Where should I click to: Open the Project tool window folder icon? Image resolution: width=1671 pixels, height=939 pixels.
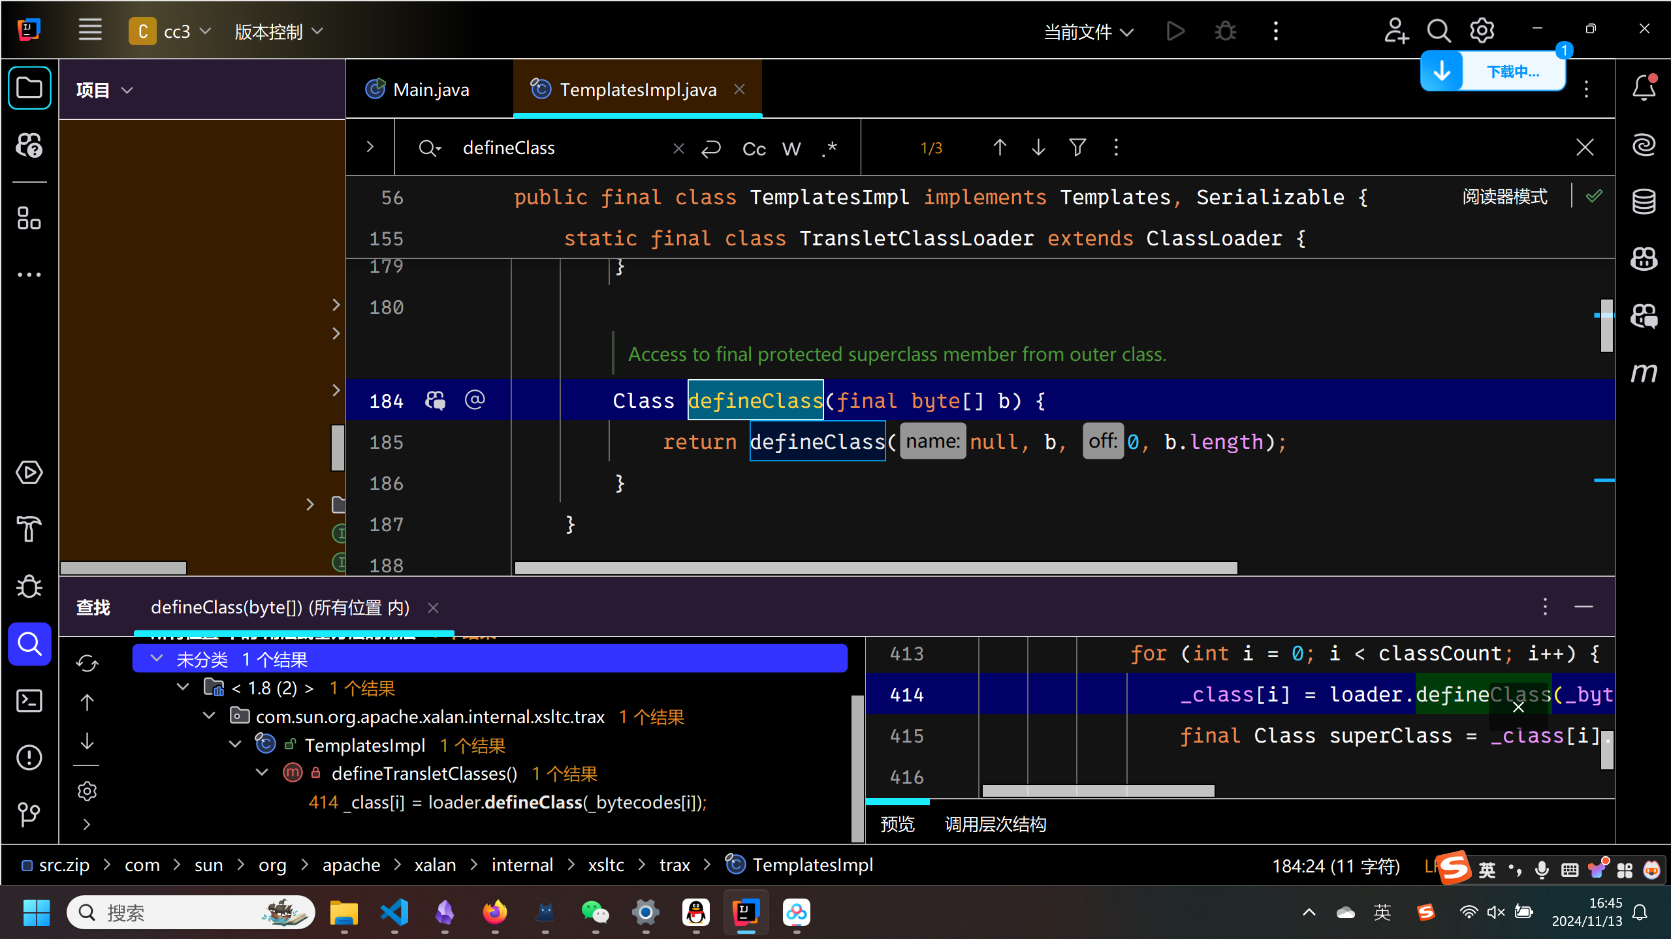click(29, 87)
